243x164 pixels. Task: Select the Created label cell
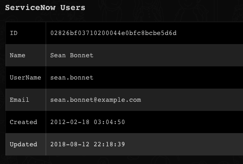pos(26,122)
